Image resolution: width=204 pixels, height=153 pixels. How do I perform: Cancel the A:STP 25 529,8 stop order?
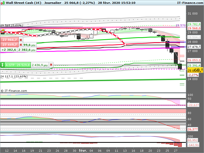(51, 65)
